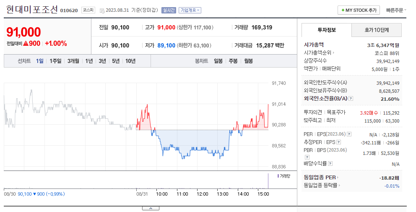
Task: Show the 주봉 candlestick chart
Action: tap(233, 61)
